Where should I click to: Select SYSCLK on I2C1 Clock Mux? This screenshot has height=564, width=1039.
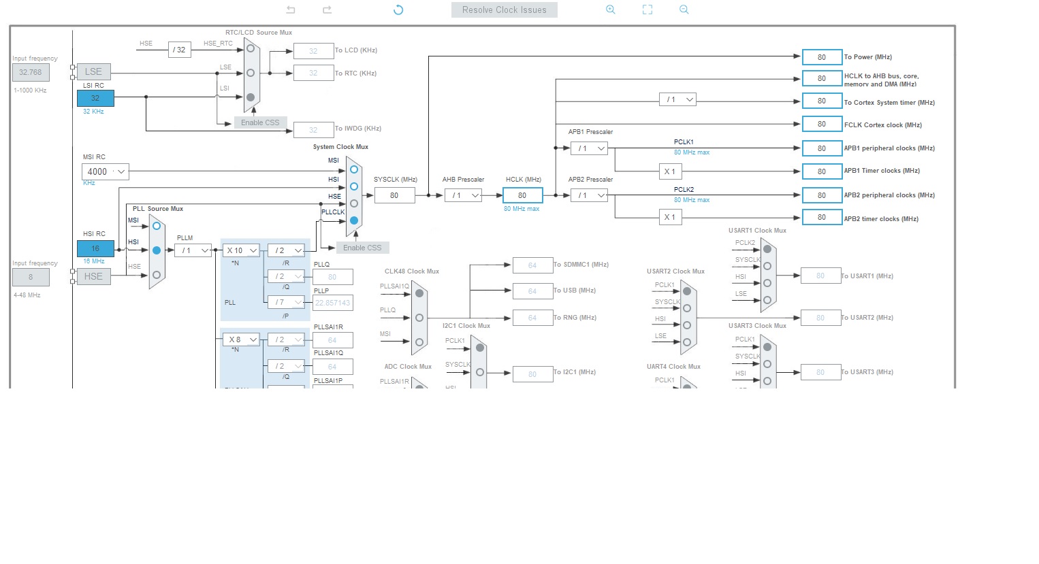(x=480, y=372)
